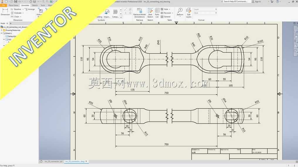Select the inv_20_connectin...dwg document tab

(x=75, y=161)
